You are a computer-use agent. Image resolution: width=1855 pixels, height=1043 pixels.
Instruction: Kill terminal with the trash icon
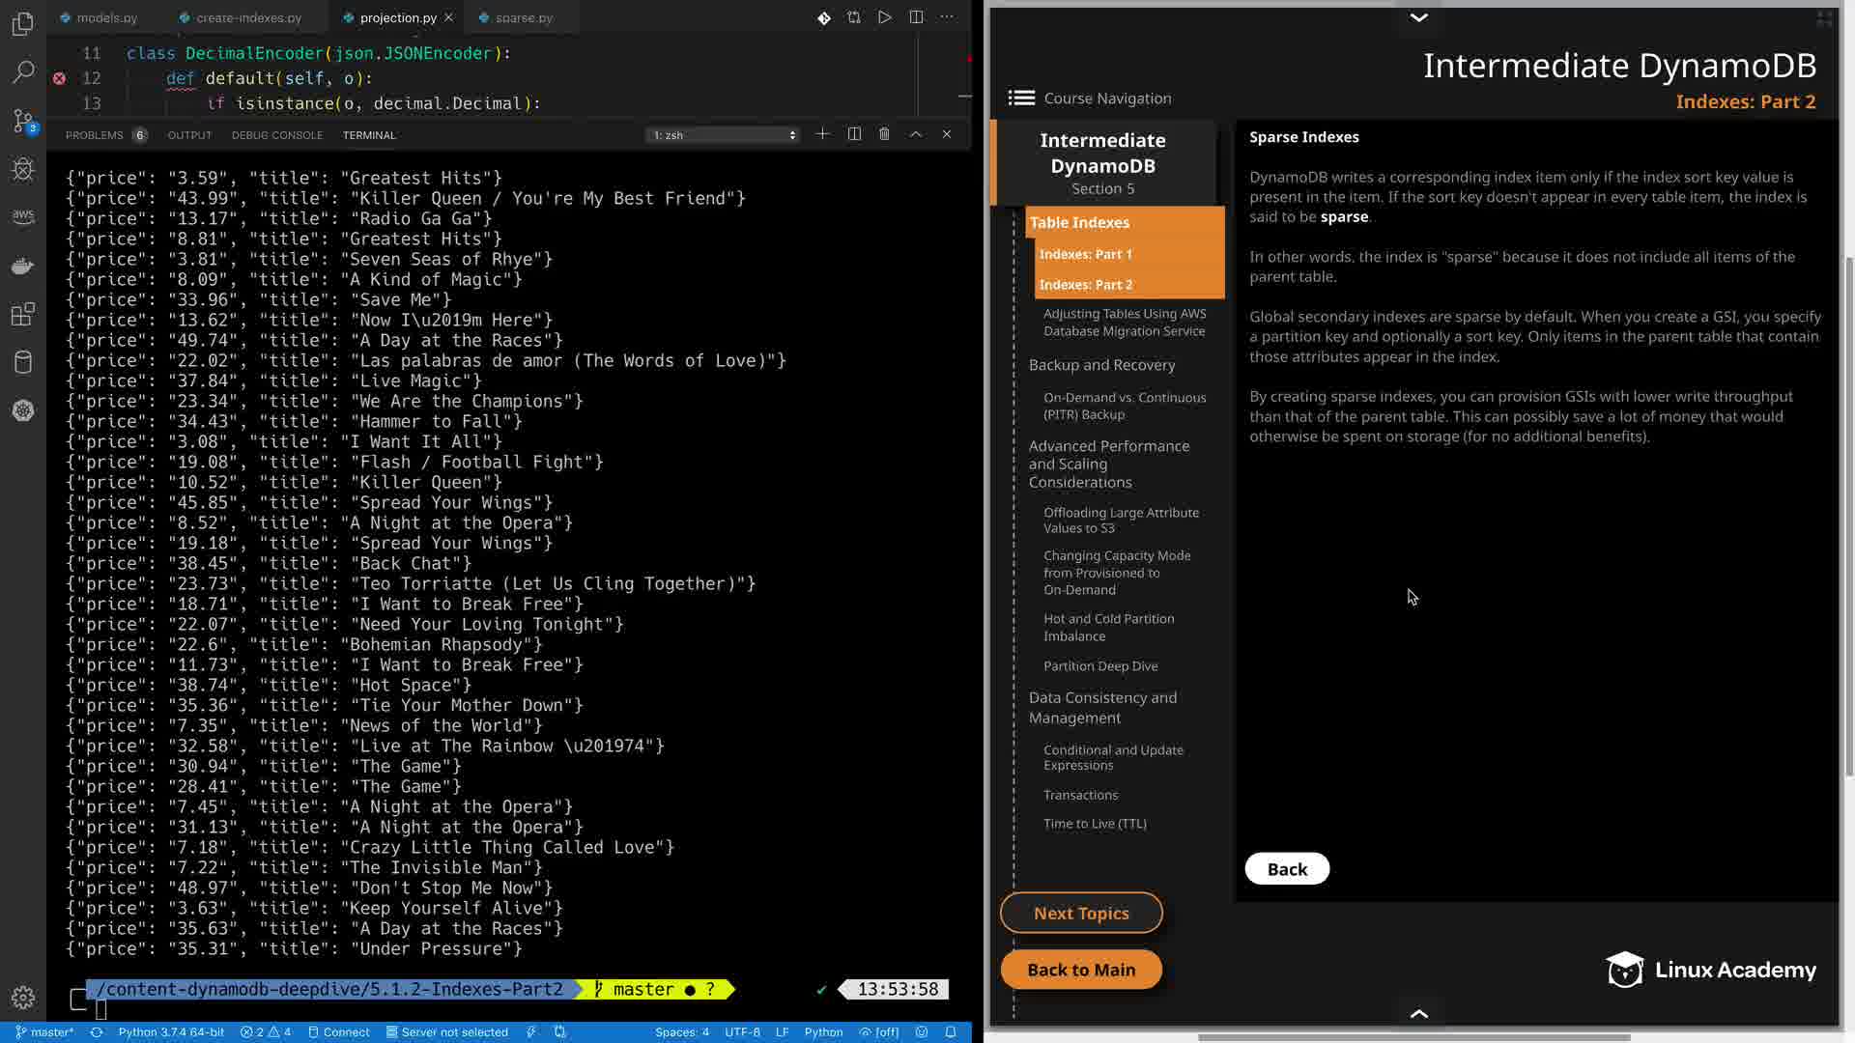(884, 134)
